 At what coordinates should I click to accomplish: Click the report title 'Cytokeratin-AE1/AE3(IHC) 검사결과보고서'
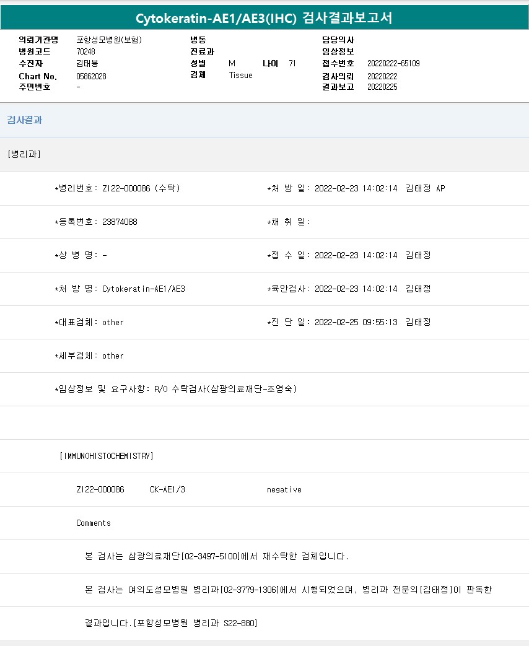[x=264, y=18]
